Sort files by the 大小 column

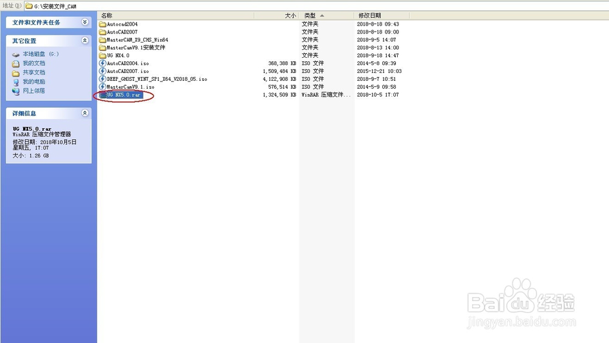[x=276, y=16]
